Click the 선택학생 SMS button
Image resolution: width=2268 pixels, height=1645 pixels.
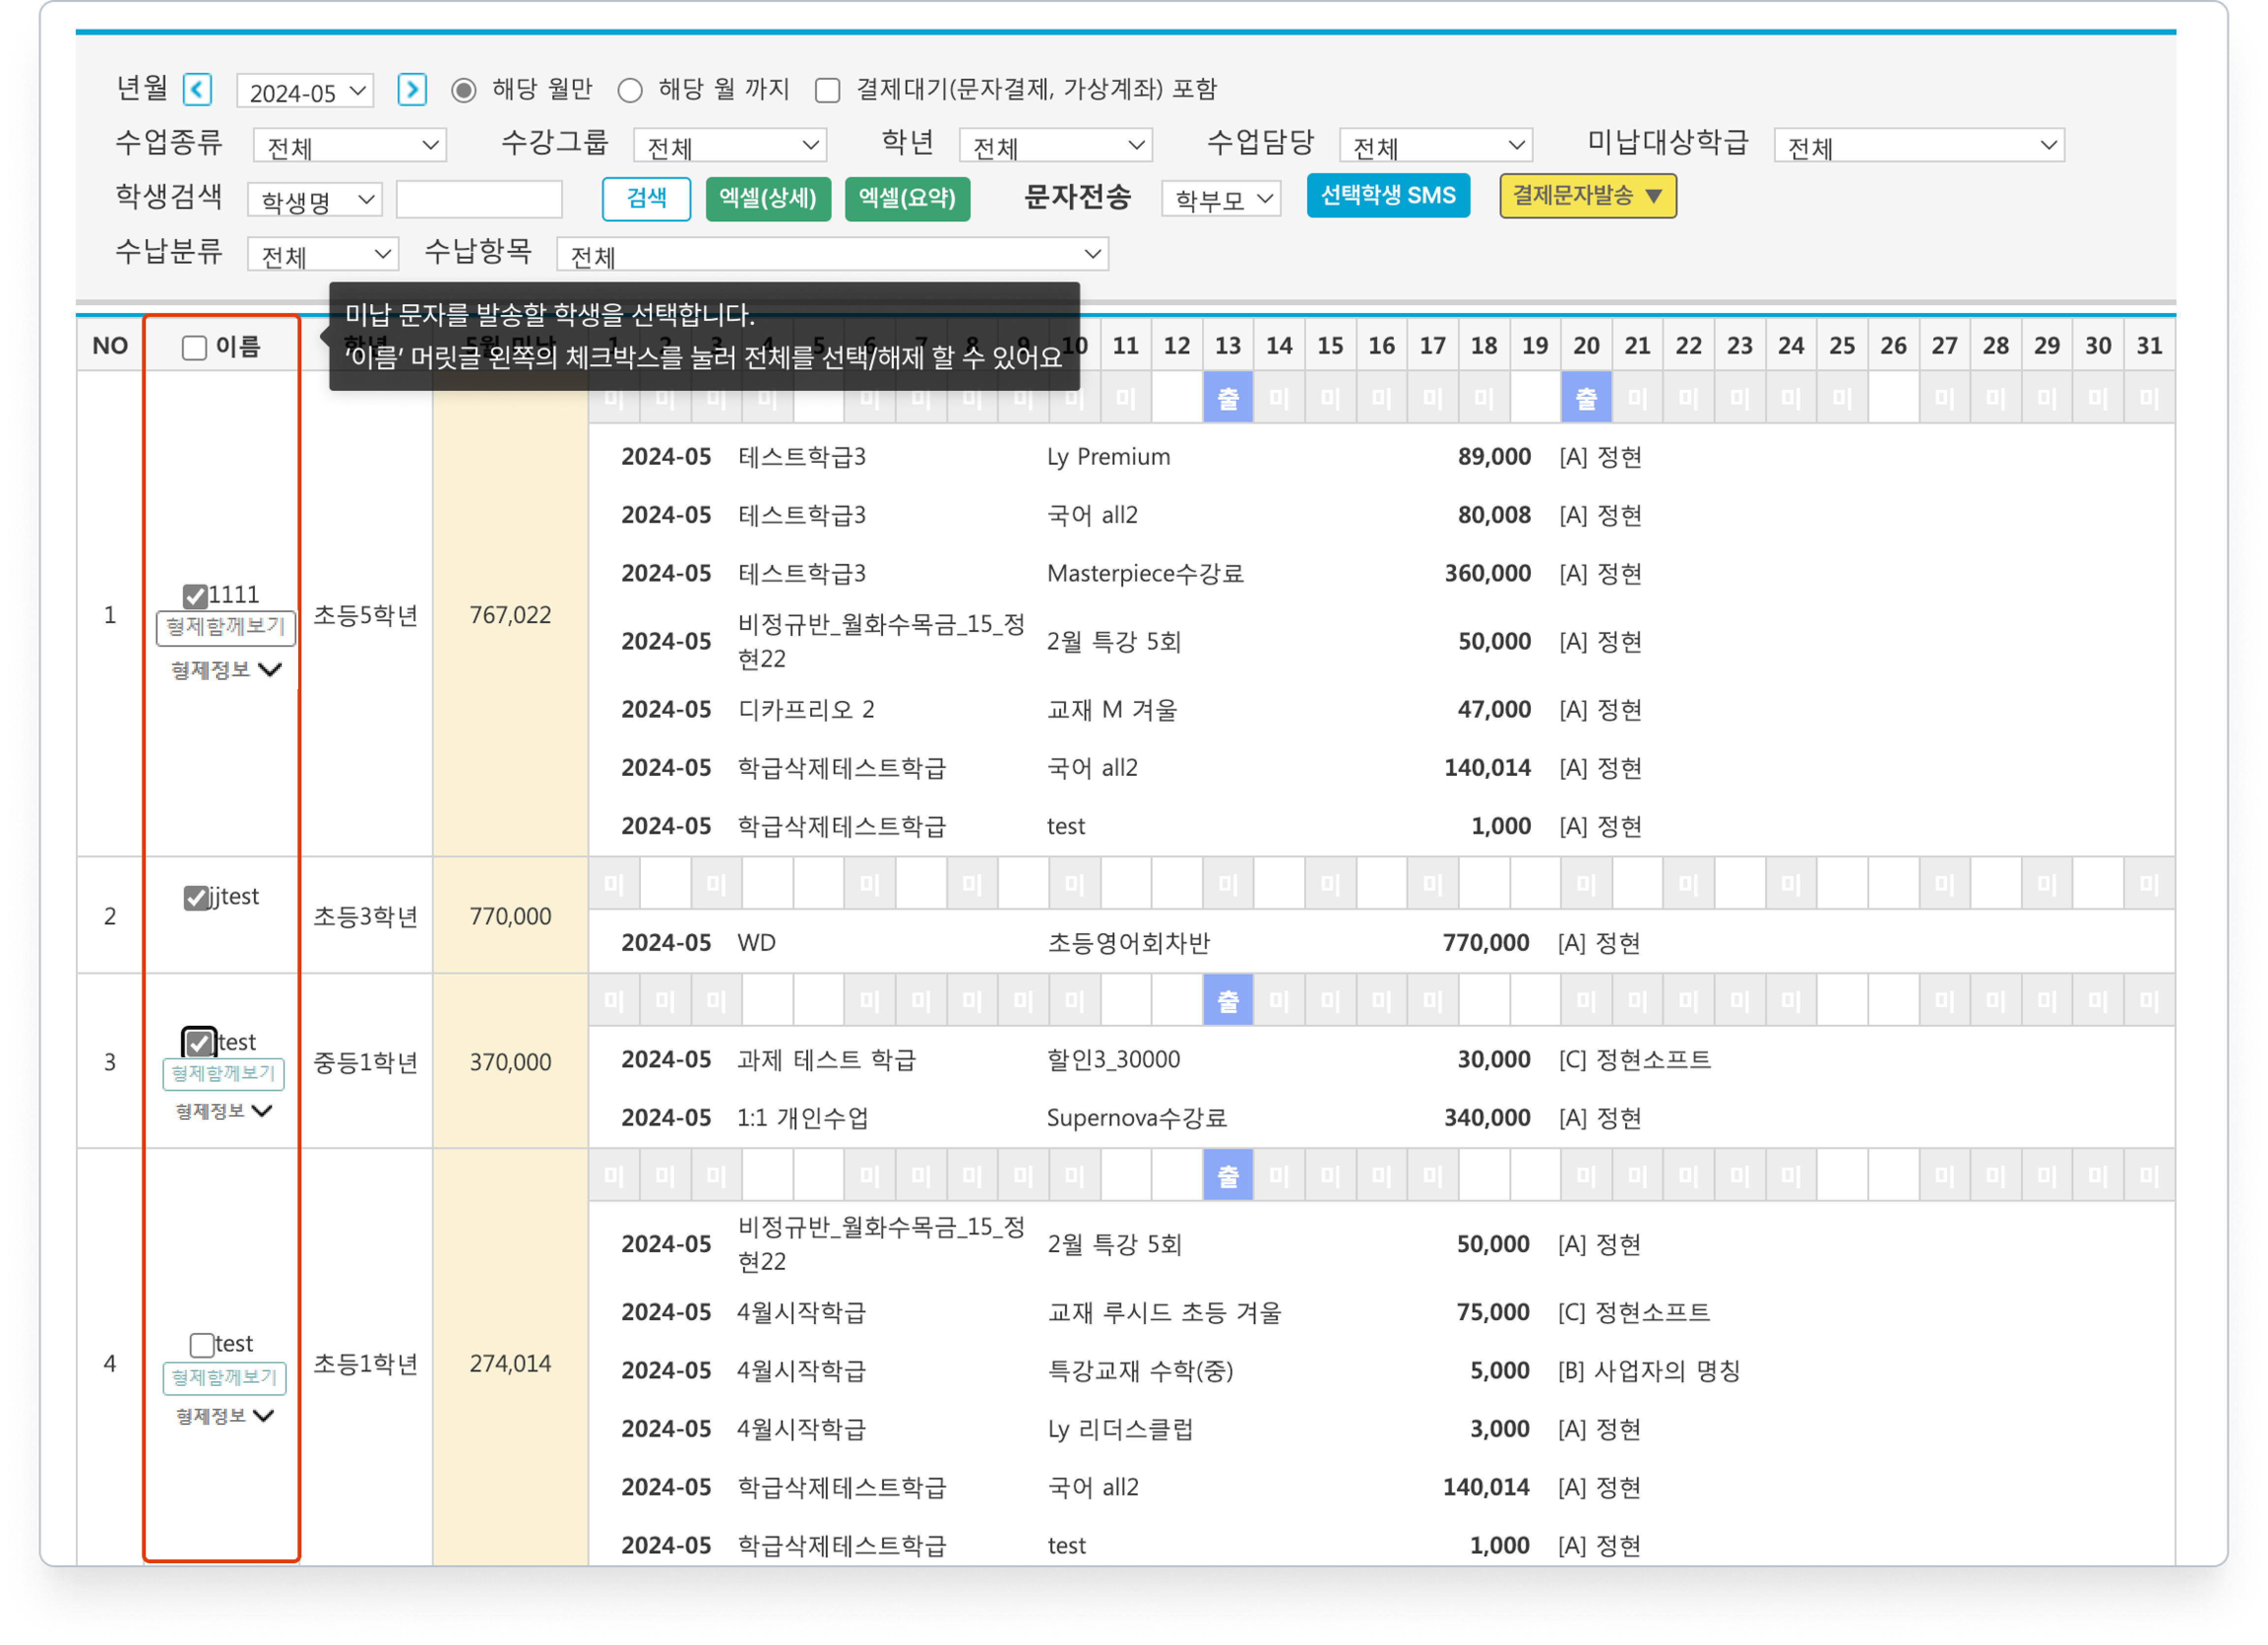[1387, 196]
